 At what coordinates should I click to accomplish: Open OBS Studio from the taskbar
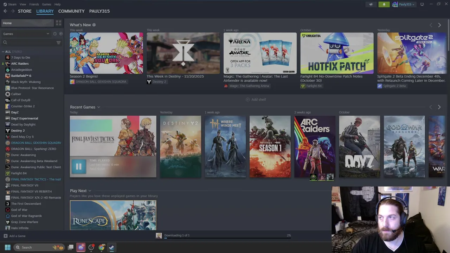91,247
